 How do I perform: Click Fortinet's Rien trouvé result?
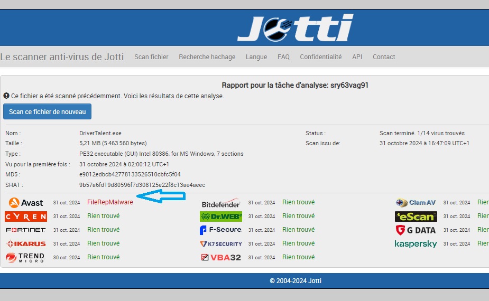pyautogui.click(x=104, y=230)
